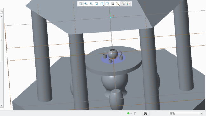Click the Refit view icon
This screenshot has height=116, width=206.
point(81,4)
